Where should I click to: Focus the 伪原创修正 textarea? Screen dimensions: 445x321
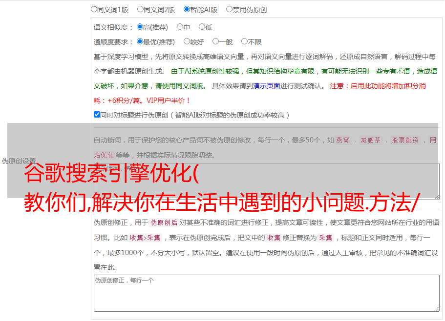[x=267, y=293]
